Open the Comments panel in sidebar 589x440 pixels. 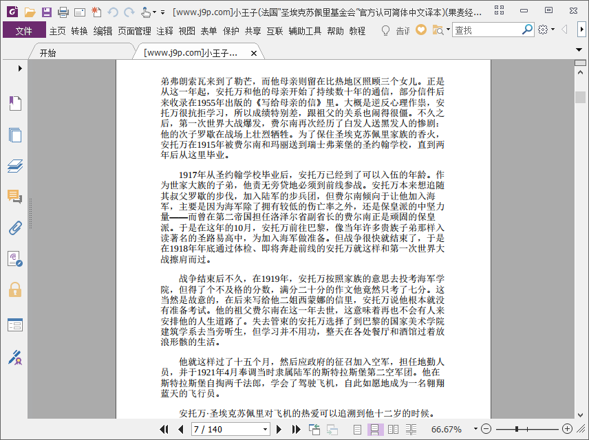tap(15, 197)
